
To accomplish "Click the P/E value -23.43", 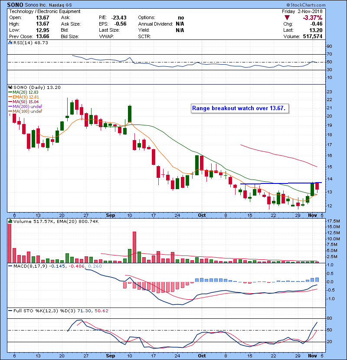I will coord(119,18).
